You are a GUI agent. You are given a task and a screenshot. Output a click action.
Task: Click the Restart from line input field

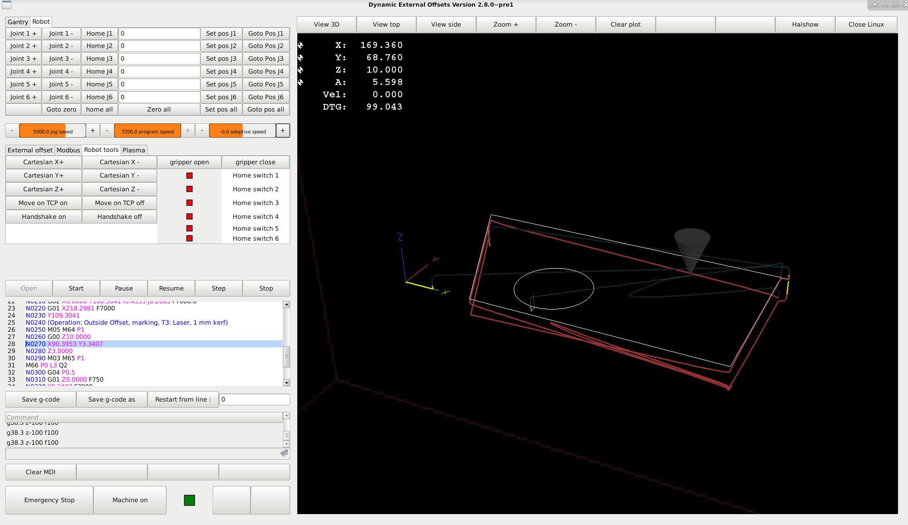(255, 399)
